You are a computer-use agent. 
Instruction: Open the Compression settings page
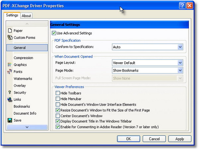pos(27,58)
